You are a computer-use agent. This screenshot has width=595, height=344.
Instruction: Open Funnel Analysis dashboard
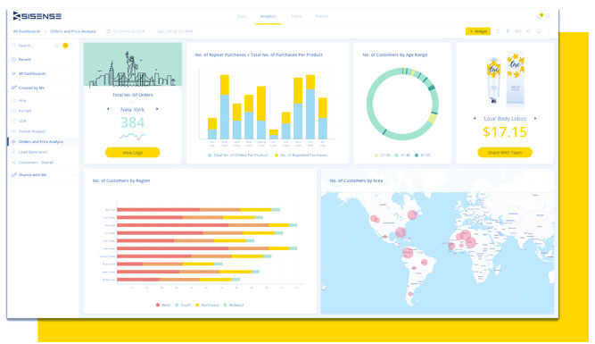pyautogui.click(x=32, y=131)
